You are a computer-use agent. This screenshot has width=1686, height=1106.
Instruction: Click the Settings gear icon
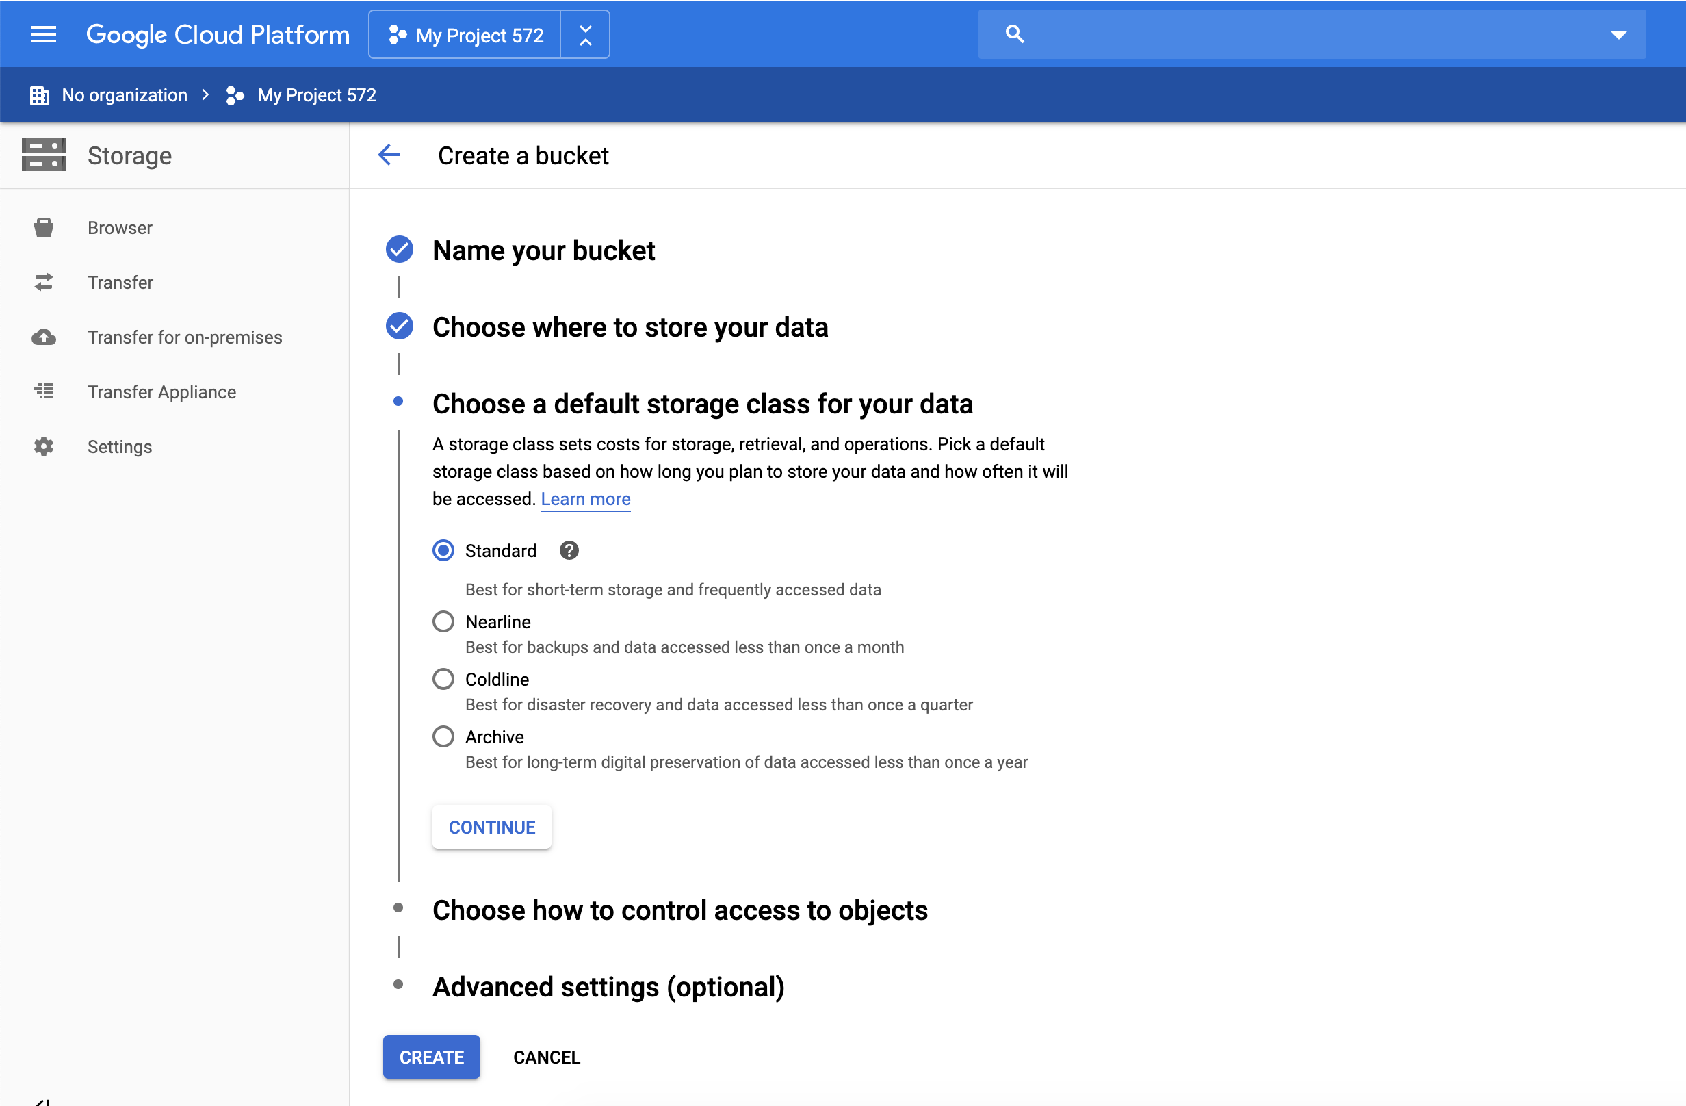point(44,446)
